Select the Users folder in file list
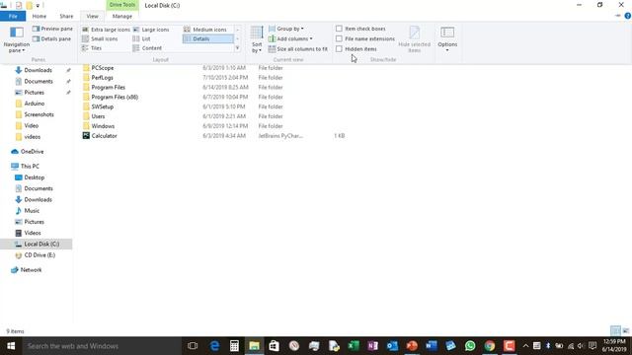 pos(98,116)
